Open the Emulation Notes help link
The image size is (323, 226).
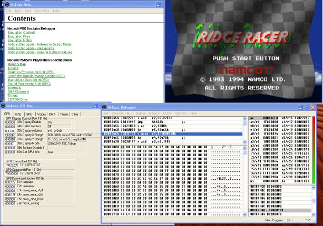pos(19,40)
